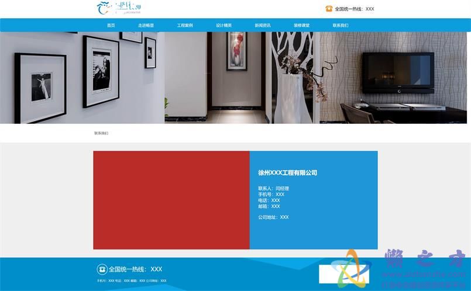The height and width of the screenshot is (291, 471).
Task: Click the 联系人：闫经理 line
Action: [273, 188]
